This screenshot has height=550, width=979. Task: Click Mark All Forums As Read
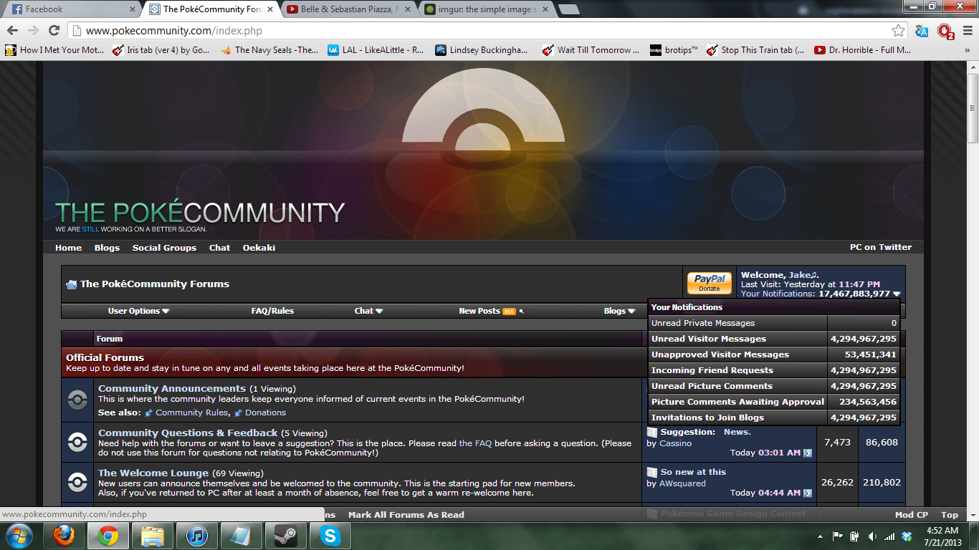[x=406, y=515]
